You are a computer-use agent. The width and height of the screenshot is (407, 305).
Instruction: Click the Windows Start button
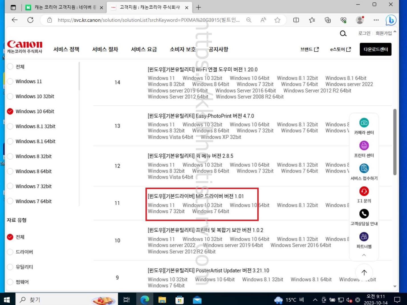point(7,300)
